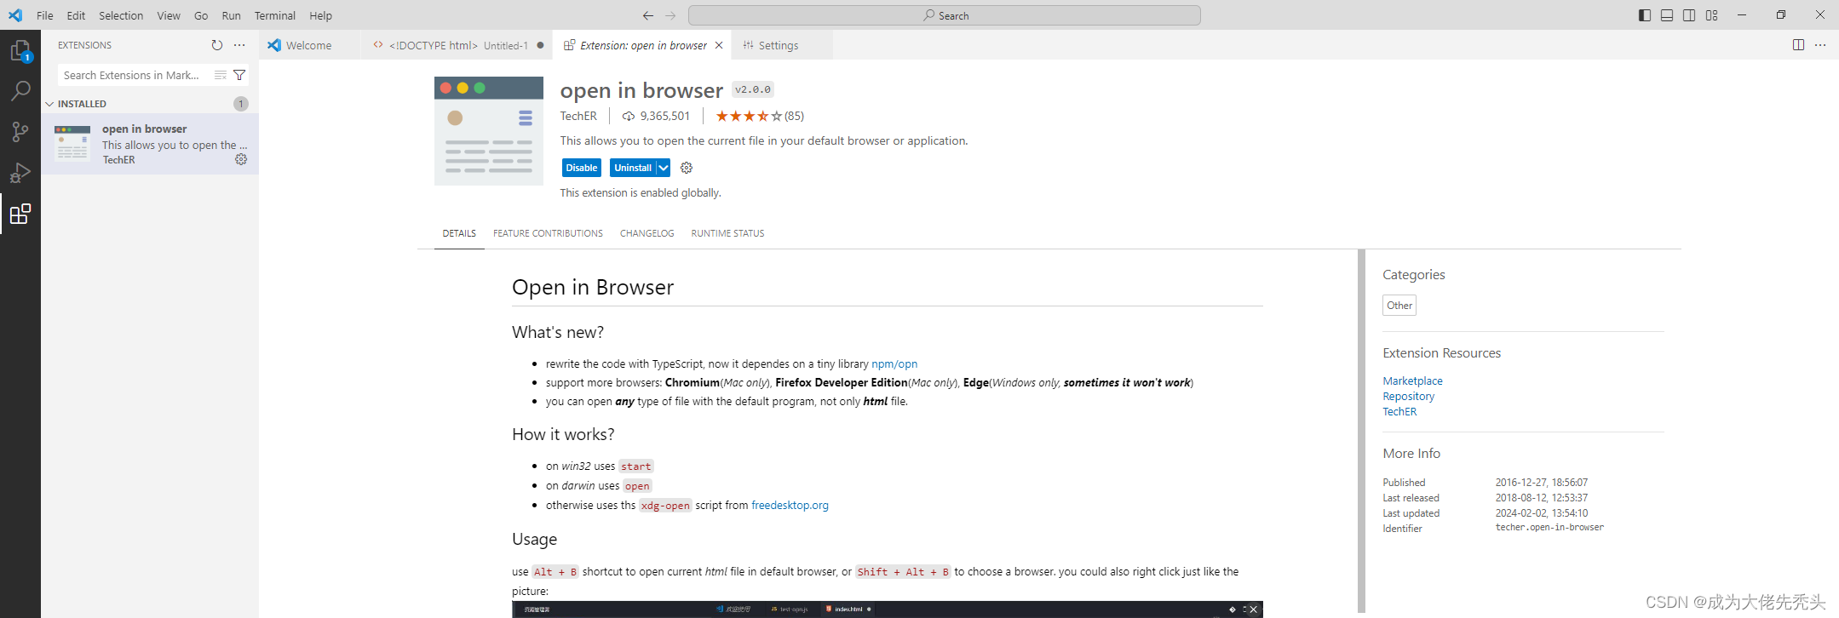Click the open in browser extension logo

(x=489, y=131)
